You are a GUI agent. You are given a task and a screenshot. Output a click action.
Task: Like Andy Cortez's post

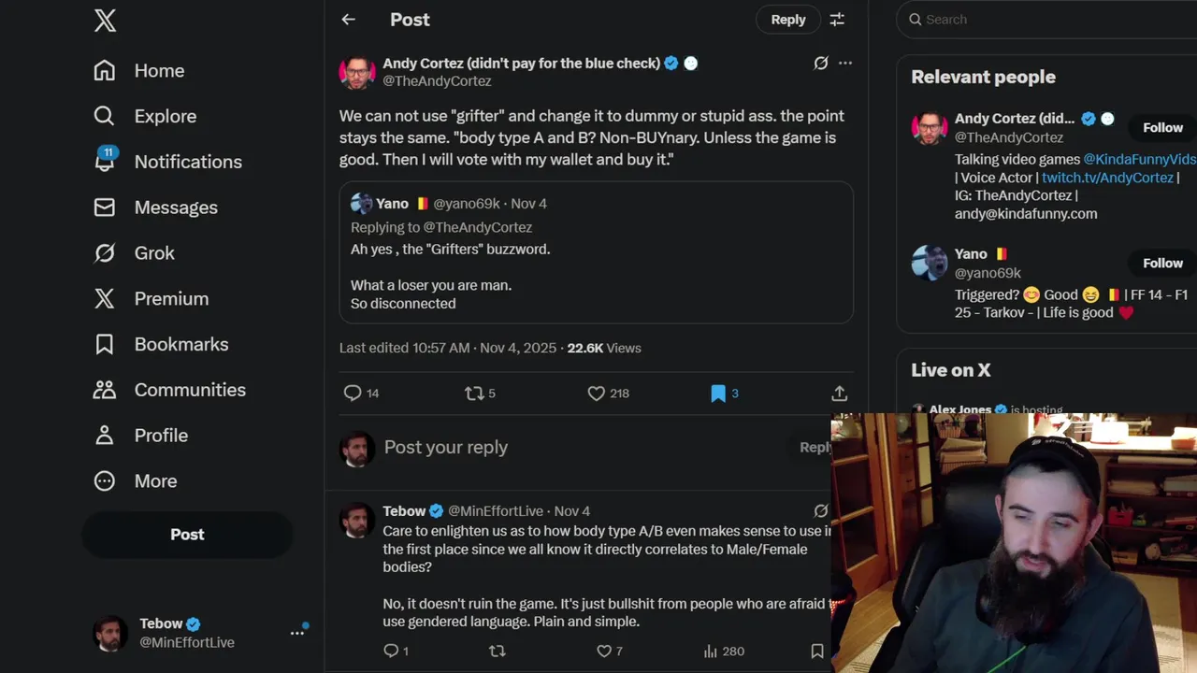596,394
